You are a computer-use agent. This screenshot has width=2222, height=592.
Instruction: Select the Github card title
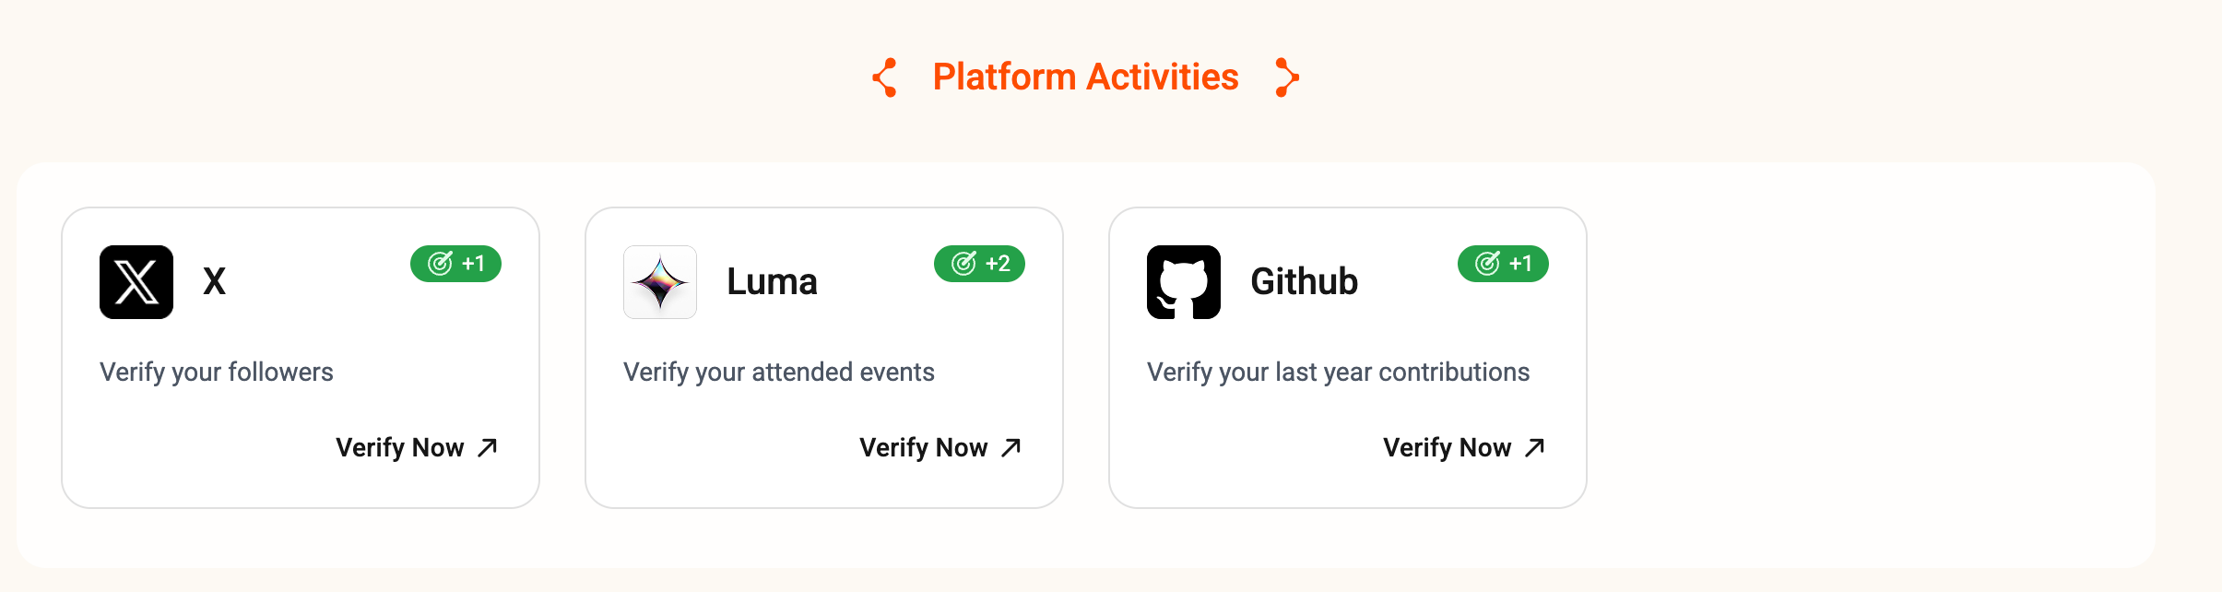[1304, 281]
